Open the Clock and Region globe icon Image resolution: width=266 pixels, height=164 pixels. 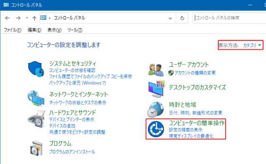(155, 110)
